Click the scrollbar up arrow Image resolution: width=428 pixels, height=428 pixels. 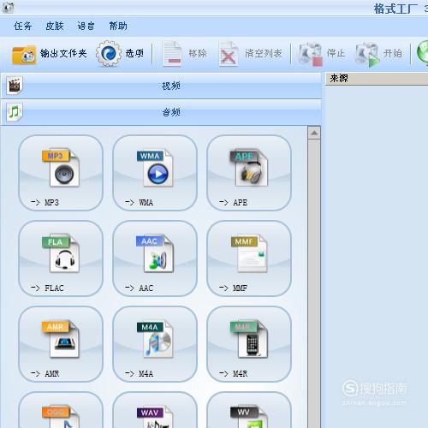click(x=314, y=133)
